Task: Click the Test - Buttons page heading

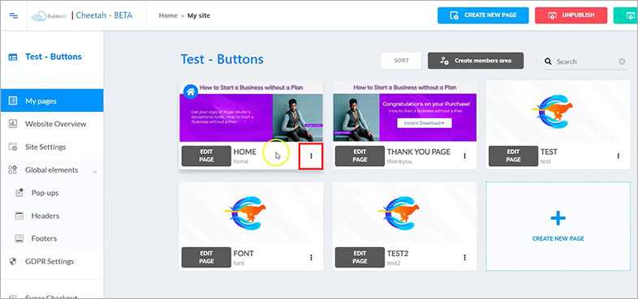Action: pos(222,59)
